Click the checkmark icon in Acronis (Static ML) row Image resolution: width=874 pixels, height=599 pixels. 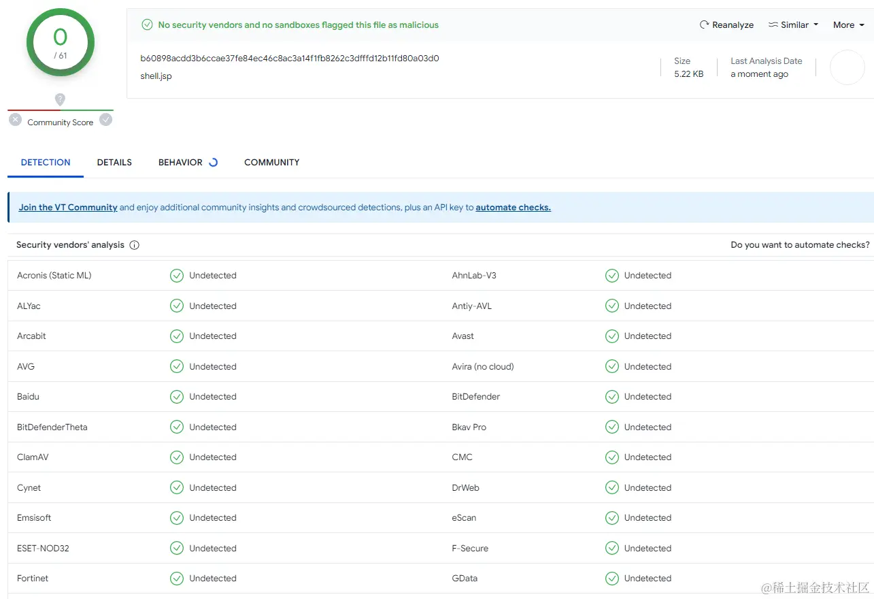pos(177,276)
